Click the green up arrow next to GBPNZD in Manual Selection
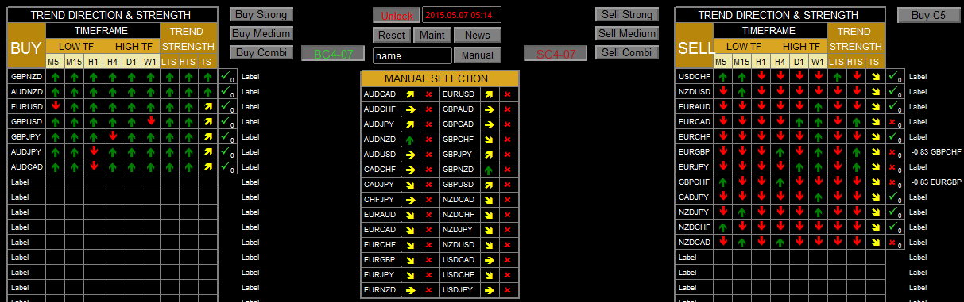 coord(489,170)
